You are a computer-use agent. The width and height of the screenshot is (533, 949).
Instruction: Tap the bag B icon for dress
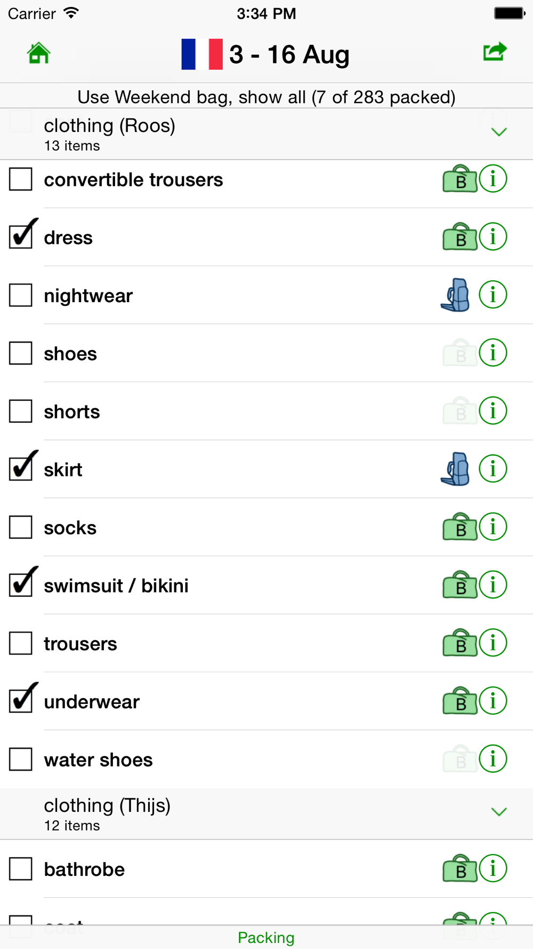click(x=459, y=236)
